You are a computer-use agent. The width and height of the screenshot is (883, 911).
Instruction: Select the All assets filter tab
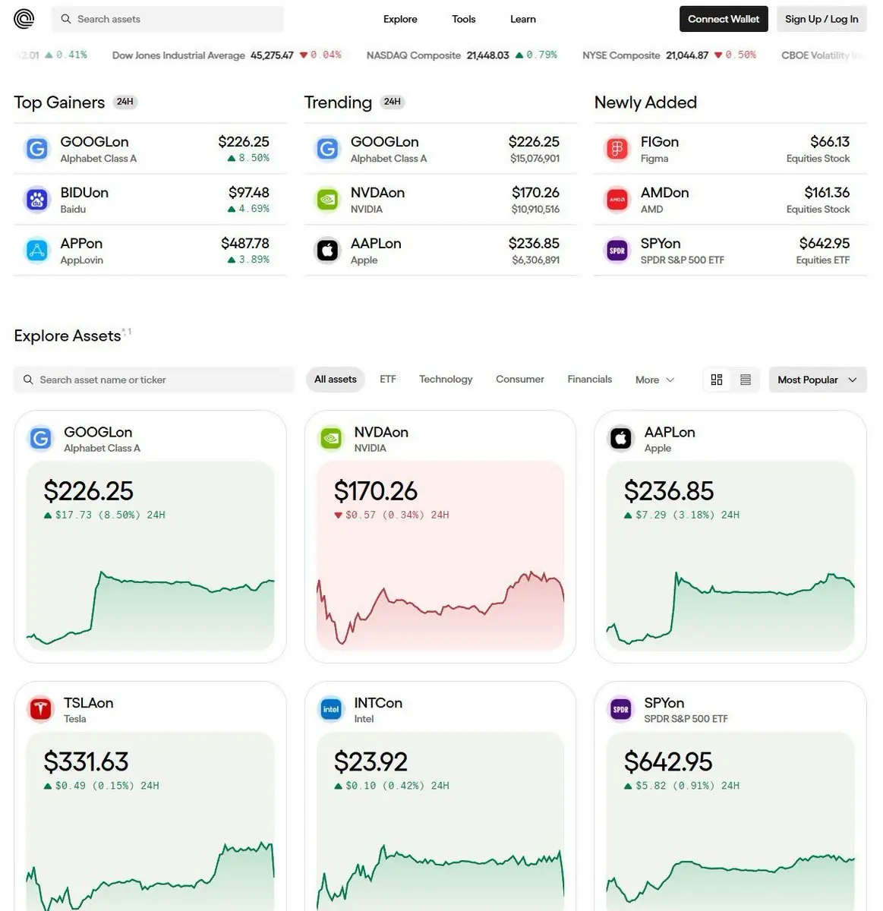tap(336, 380)
